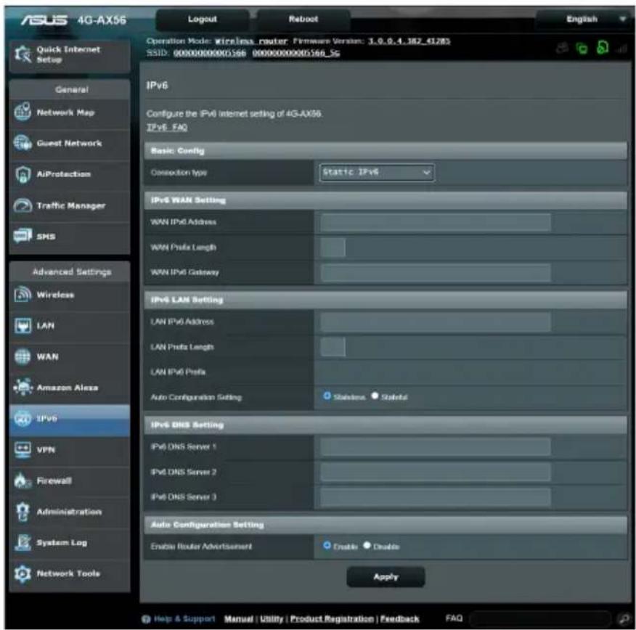Open the Administration menu entry
This screenshot has height=630, width=636.
(x=70, y=512)
